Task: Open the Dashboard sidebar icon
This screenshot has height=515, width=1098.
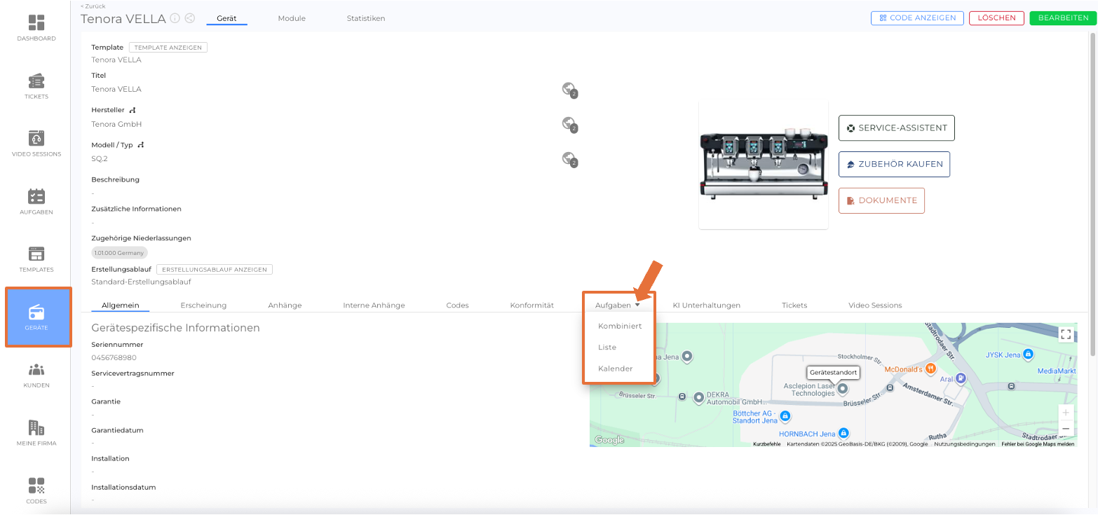Action: 36,27
